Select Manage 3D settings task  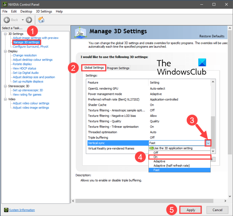(x=26, y=42)
